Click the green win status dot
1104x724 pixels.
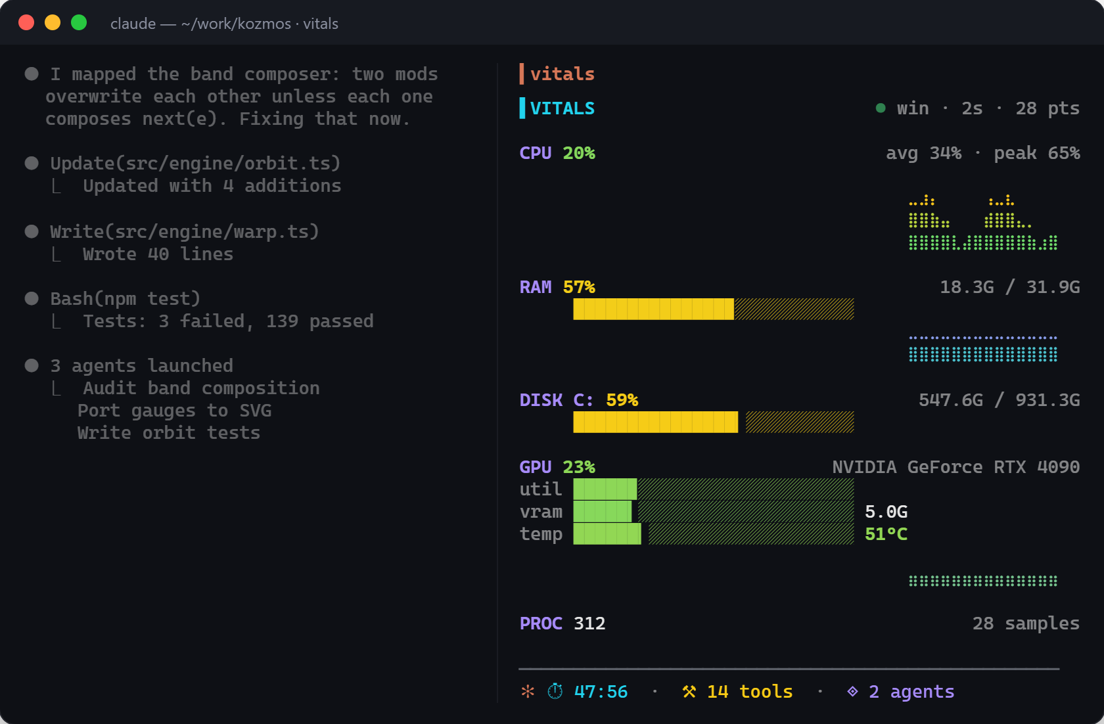tap(881, 108)
